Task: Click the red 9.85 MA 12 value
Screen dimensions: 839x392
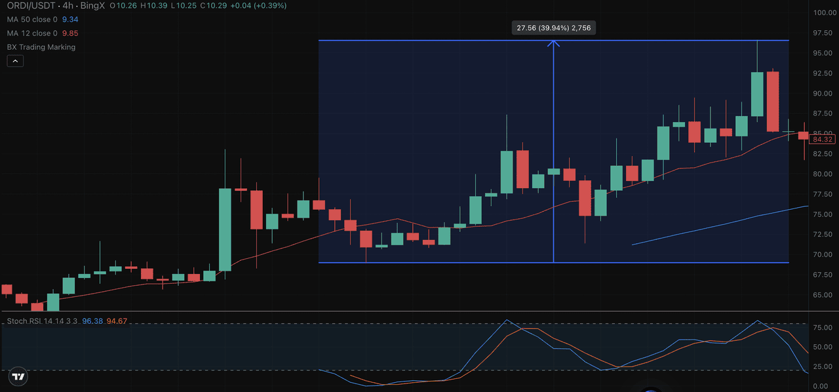Action: tap(69, 33)
